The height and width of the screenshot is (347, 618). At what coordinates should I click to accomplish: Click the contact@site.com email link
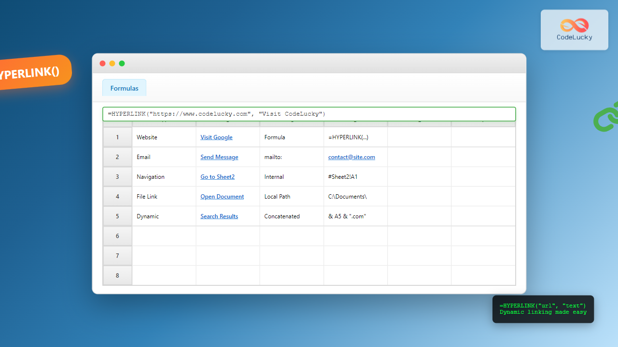click(351, 157)
